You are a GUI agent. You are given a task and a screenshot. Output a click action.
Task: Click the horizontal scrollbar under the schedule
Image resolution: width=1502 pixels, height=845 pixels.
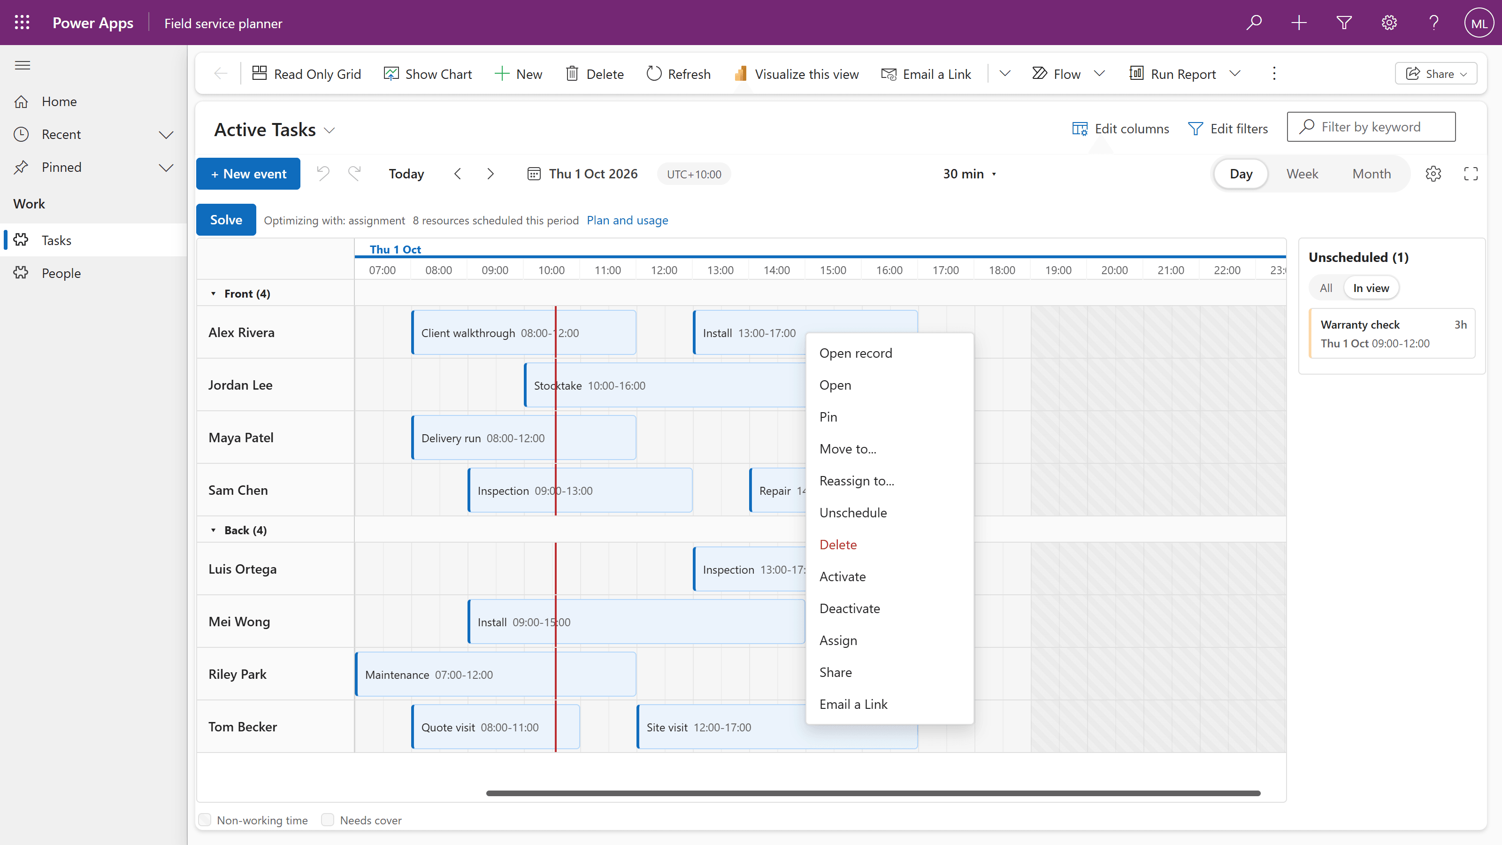pos(873,793)
